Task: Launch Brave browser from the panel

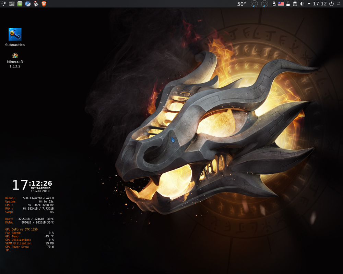Action: [x=44, y=4]
